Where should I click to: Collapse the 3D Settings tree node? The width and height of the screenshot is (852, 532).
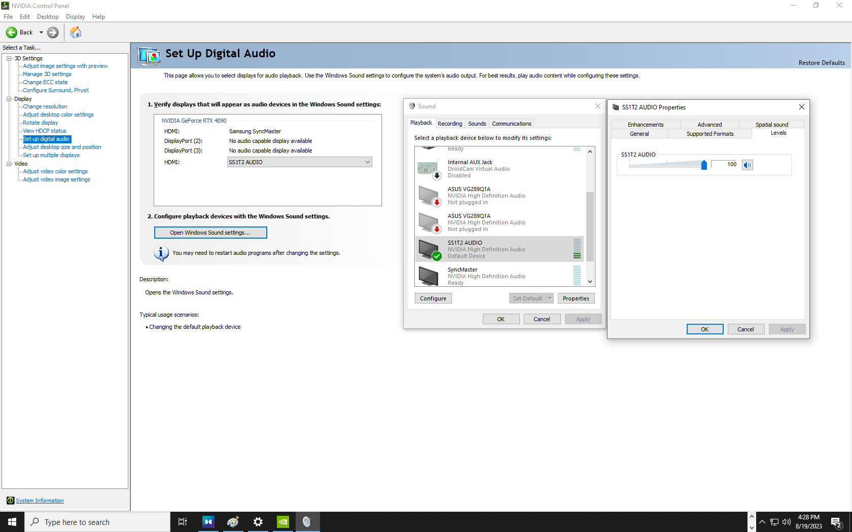coord(9,58)
